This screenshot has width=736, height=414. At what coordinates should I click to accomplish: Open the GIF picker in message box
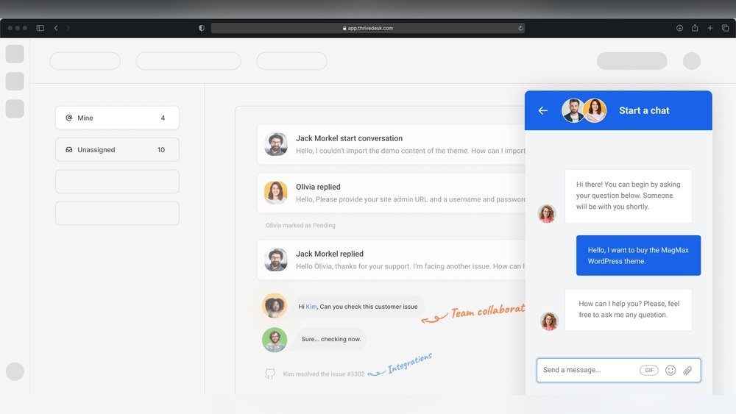[x=649, y=370]
